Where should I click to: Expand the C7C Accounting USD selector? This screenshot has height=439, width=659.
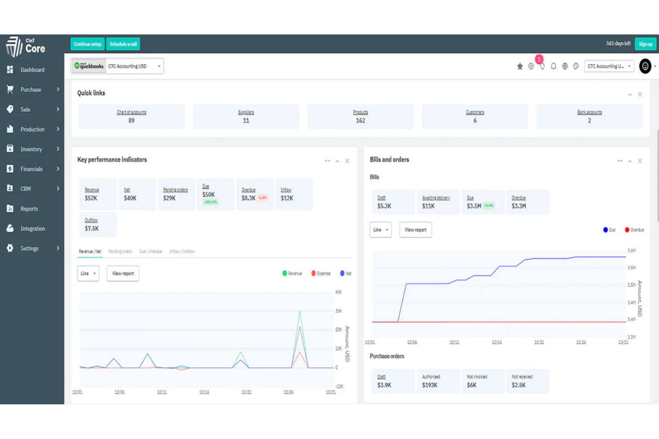coord(134,66)
